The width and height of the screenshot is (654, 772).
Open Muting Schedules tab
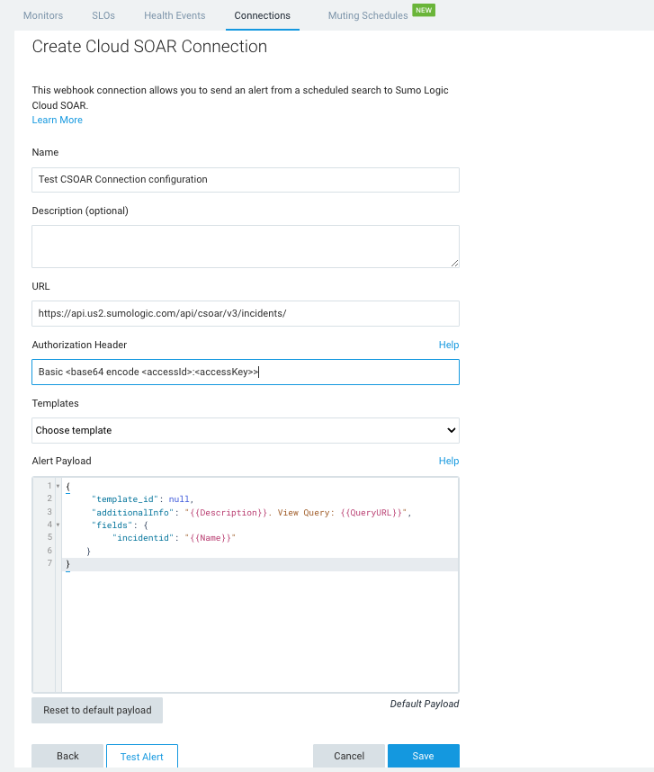[x=367, y=15]
